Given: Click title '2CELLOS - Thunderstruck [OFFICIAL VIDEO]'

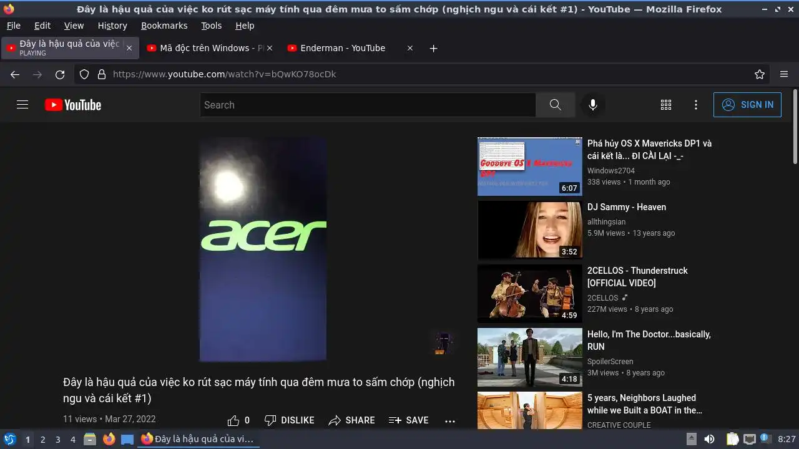Looking at the screenshot, I should tap(637, 277).
